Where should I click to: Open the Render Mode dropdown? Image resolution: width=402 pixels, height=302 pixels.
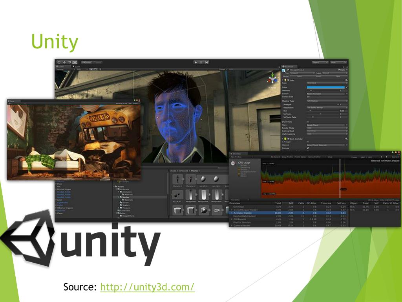pyautogui.click(x=327, y=128)
